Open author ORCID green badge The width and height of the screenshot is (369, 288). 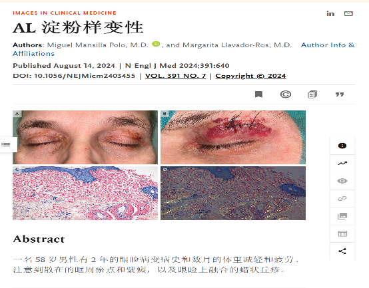156,44
